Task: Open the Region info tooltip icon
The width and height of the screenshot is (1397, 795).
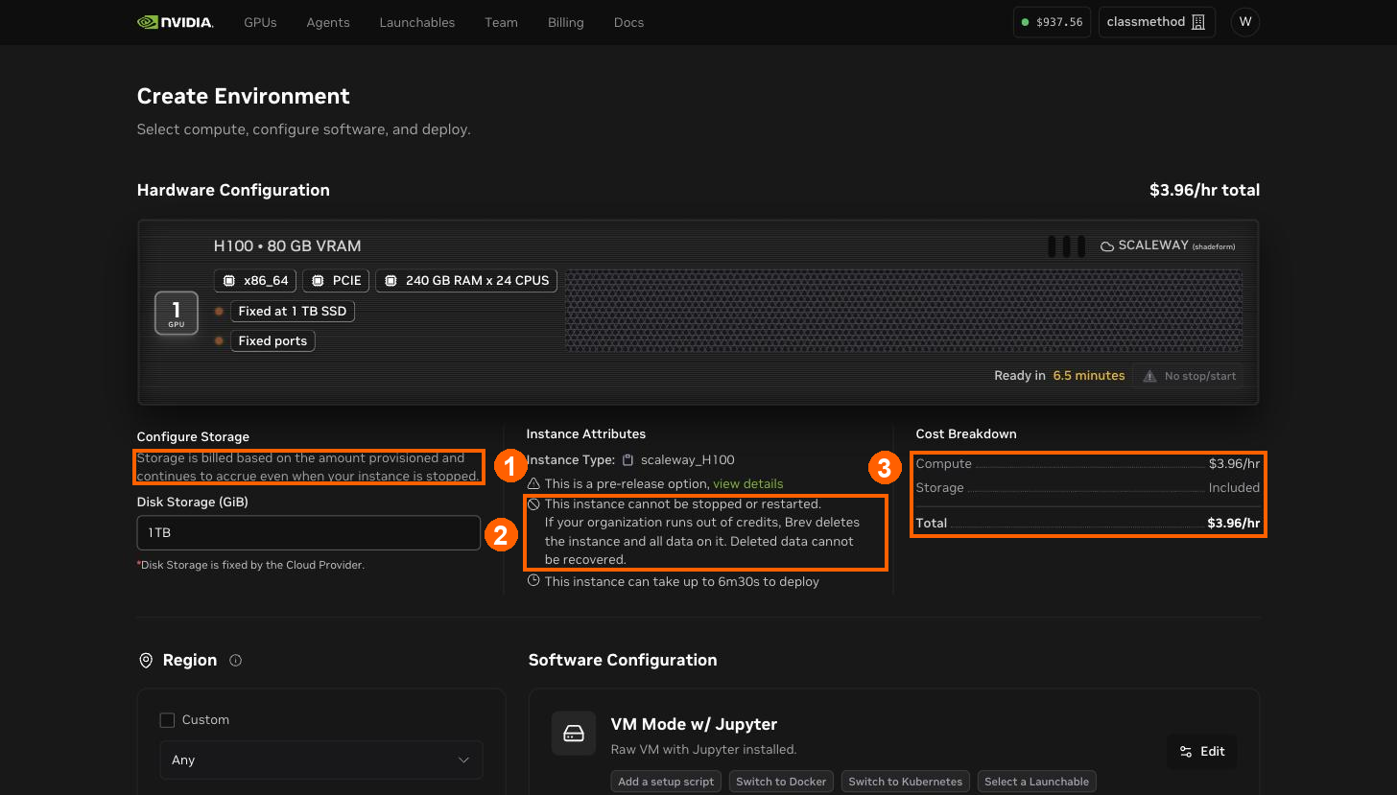Action: [236, 661]
